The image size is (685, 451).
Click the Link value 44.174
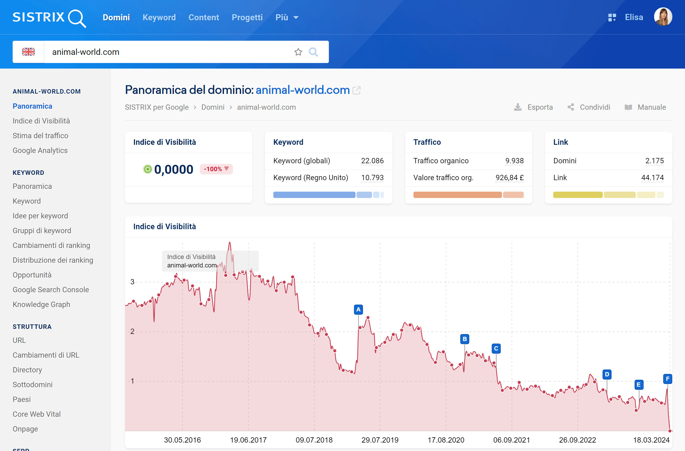[652, 178]
